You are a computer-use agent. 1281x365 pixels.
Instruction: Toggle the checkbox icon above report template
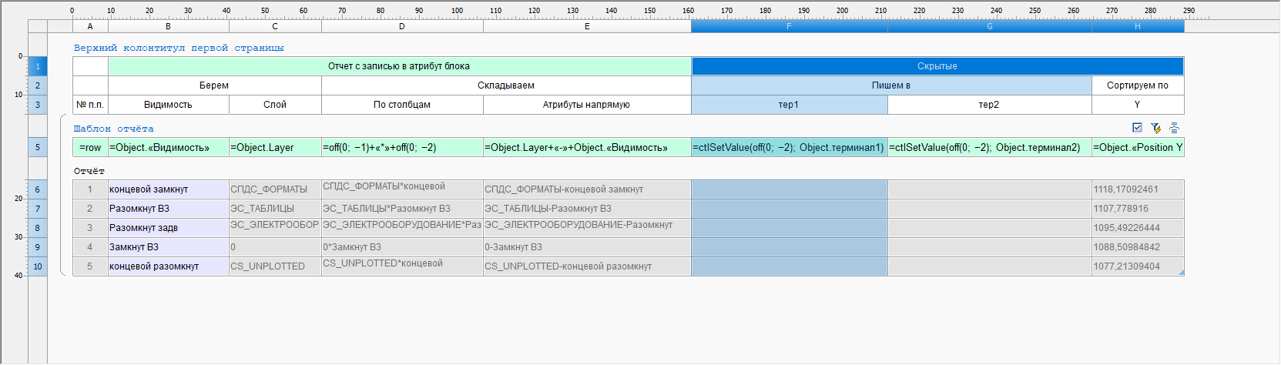[1137, 128]
